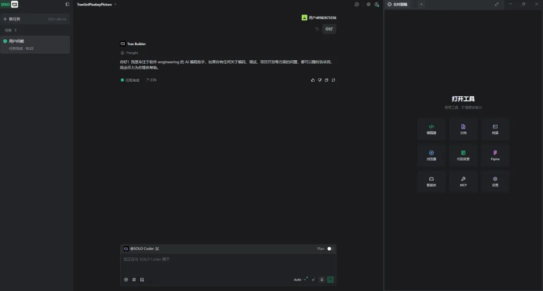This screenshot has width=543, height=291.
Task: Attach an image to chat input
Action: click(142, 279)
